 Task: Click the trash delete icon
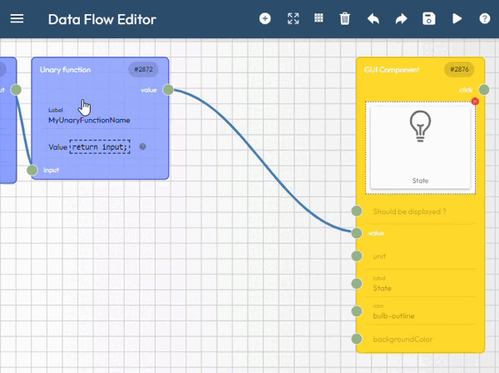pos(345,18)
